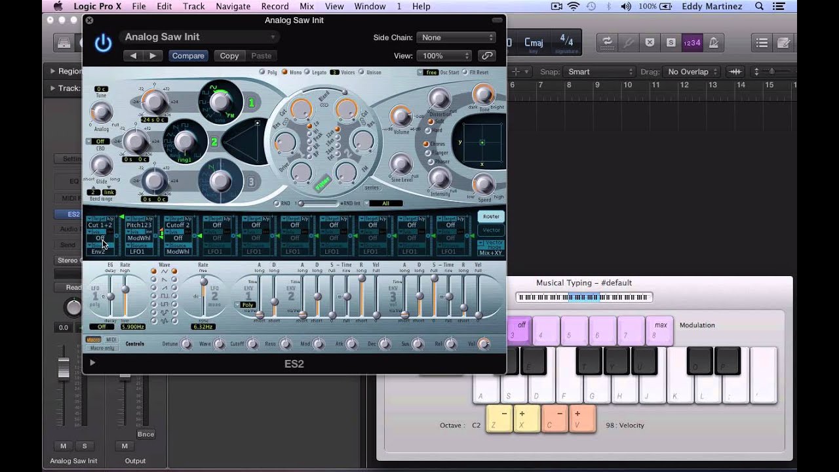Click the play triangle at ES2 bottom
Viewport: 839px width, 472px height.
[x=92, y=363]
